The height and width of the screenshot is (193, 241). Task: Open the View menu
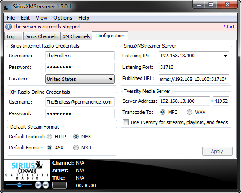point(41,18)
